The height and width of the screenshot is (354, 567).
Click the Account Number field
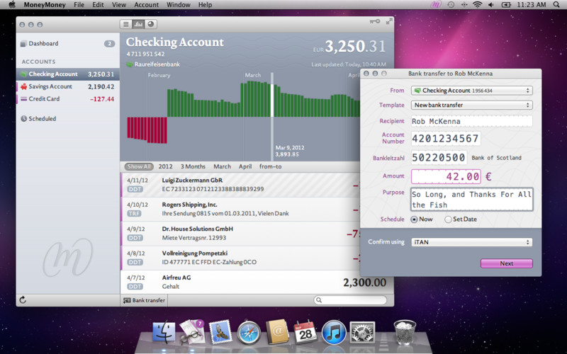446,139
